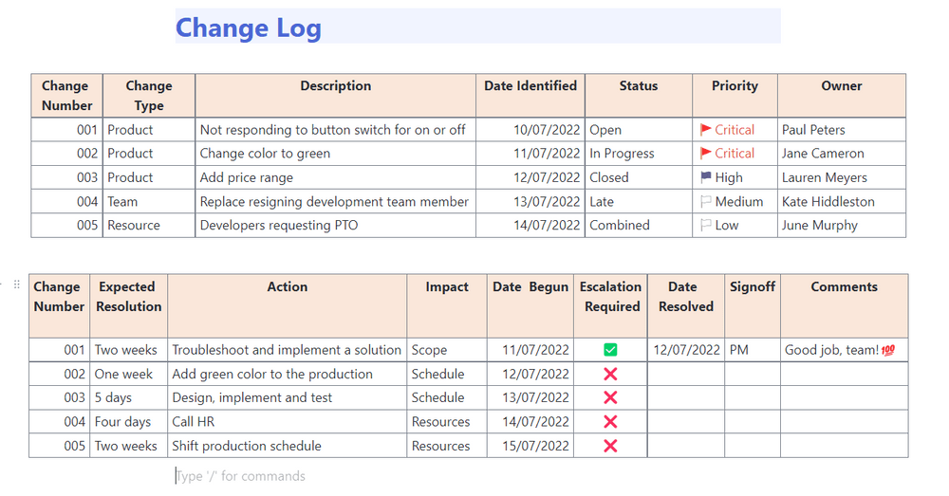The image size is (949, 496).
Task: Click the 100 emoji in Comments cell
Action: click(x=888, y=351)
